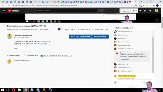Click the report flag icon
Viewport: 163px width, 92px height.
107,30
